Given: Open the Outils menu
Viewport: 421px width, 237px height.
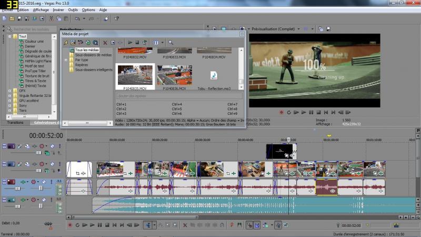Looking at the screenshot, I should point(73,9).
